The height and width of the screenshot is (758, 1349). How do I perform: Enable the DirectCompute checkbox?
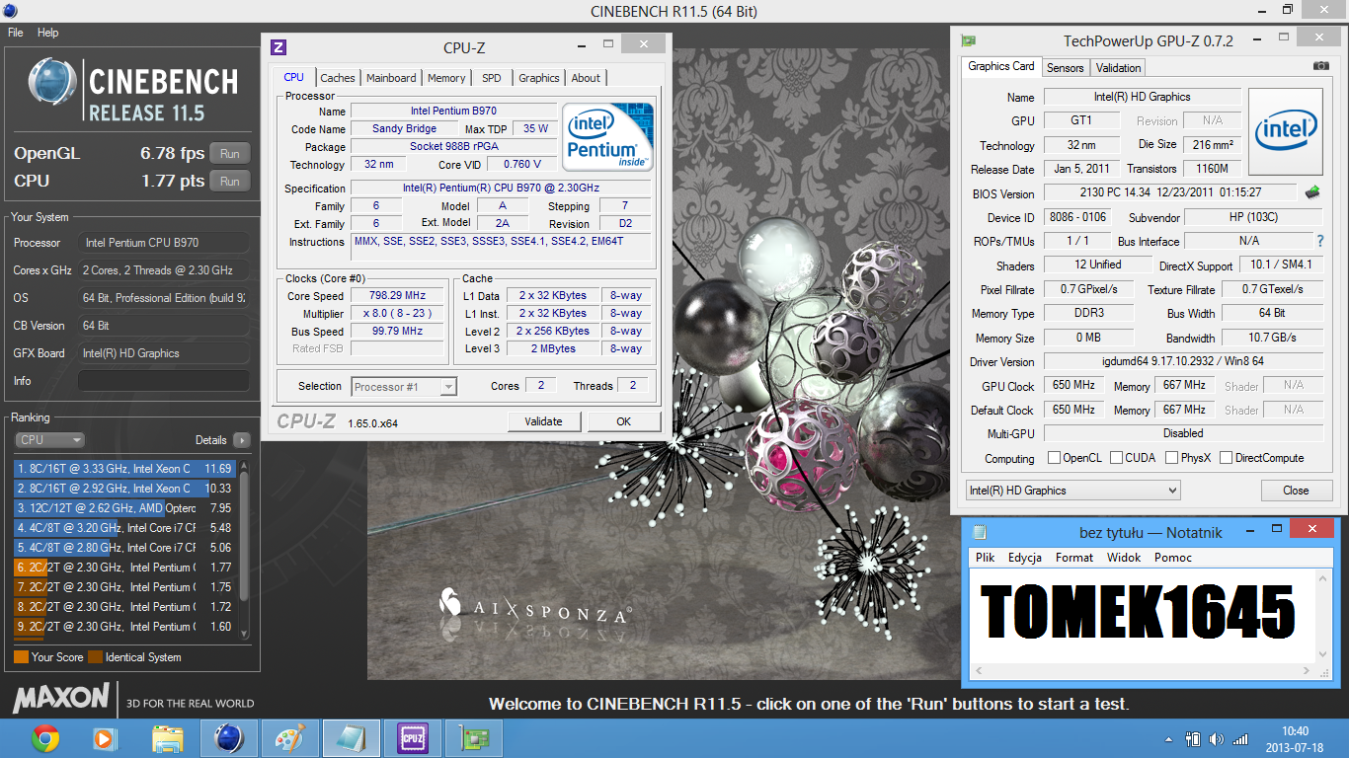click(1226, 458)
